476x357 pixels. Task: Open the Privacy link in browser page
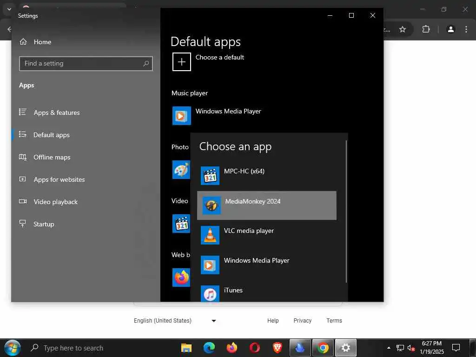302,321
